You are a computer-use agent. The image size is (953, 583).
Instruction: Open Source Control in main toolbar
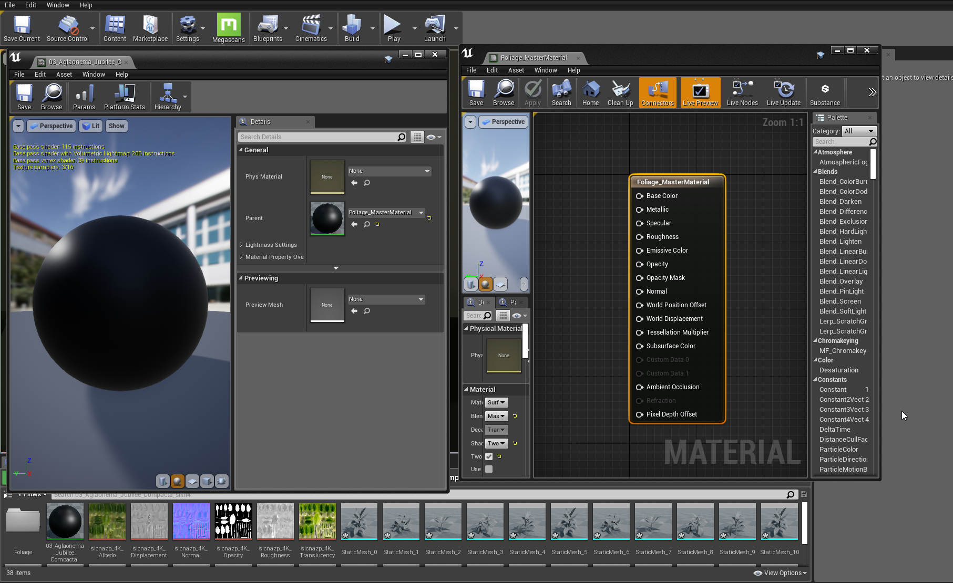point(68,28)
